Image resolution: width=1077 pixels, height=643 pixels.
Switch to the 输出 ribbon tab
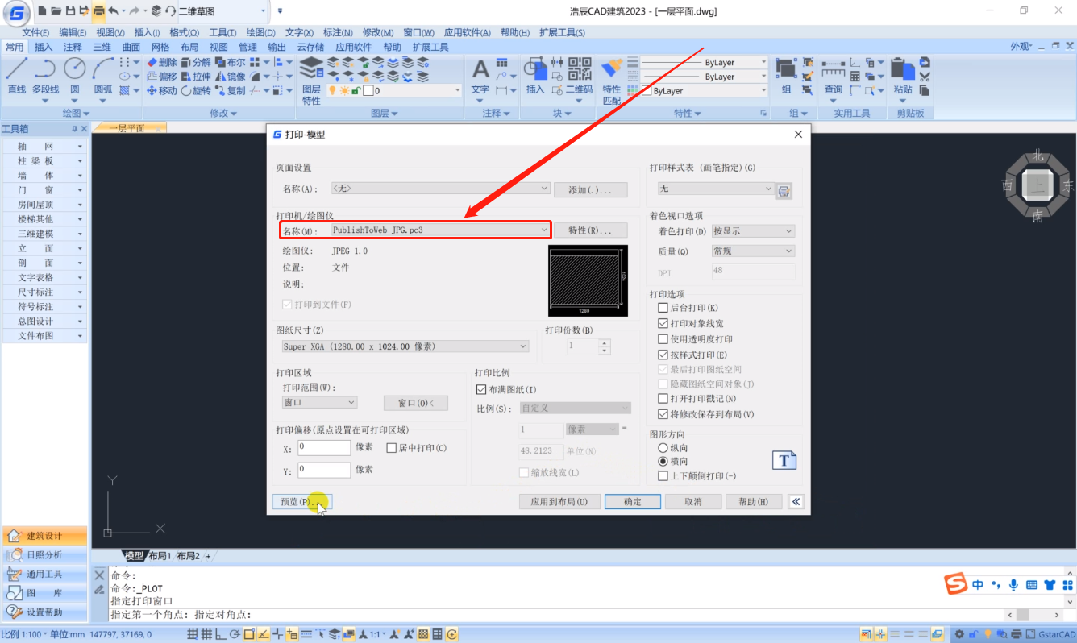[x=277, y=47]
